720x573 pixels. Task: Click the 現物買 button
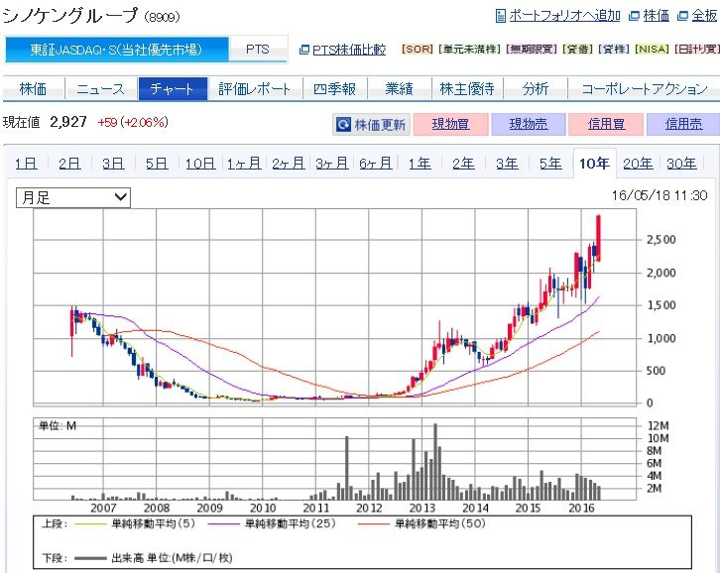click(450, 125)
